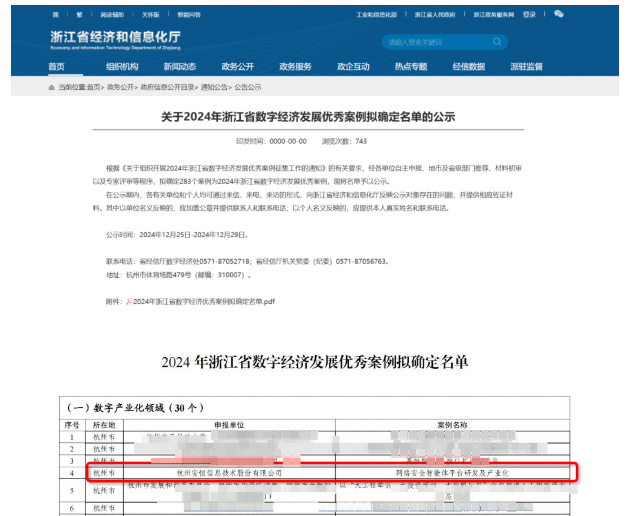Select the 政务公开 navigation tab
635x516 pixels.
click(238, 67)
